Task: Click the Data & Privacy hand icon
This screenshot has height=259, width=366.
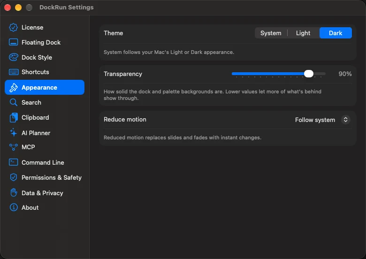Action: click(x=14, y=192)
